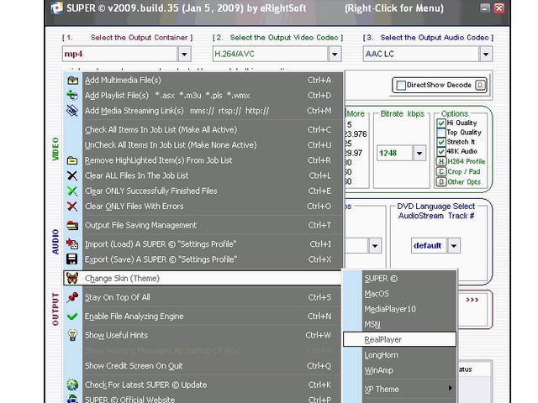Click the SUPER application icon in the title bar

57,8
